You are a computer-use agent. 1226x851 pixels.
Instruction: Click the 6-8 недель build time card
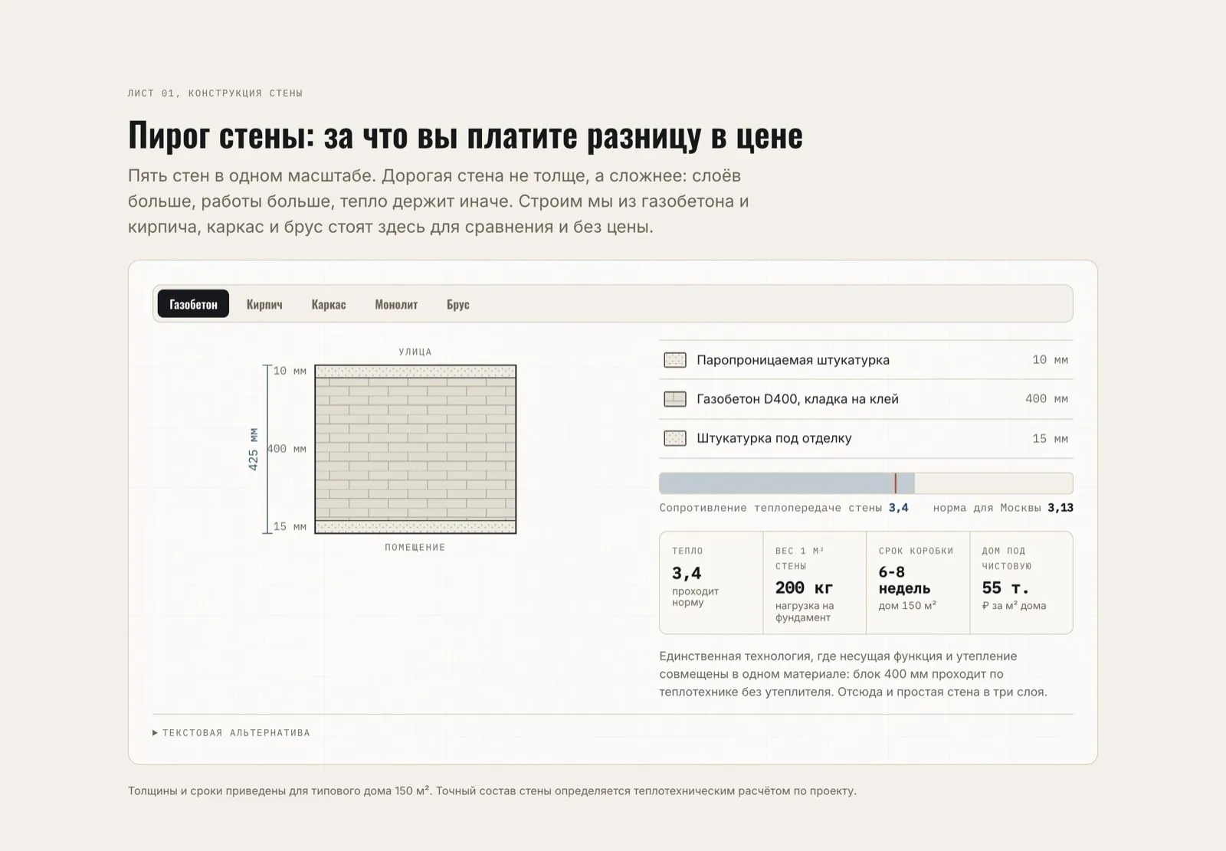click(x=918, y=583)
